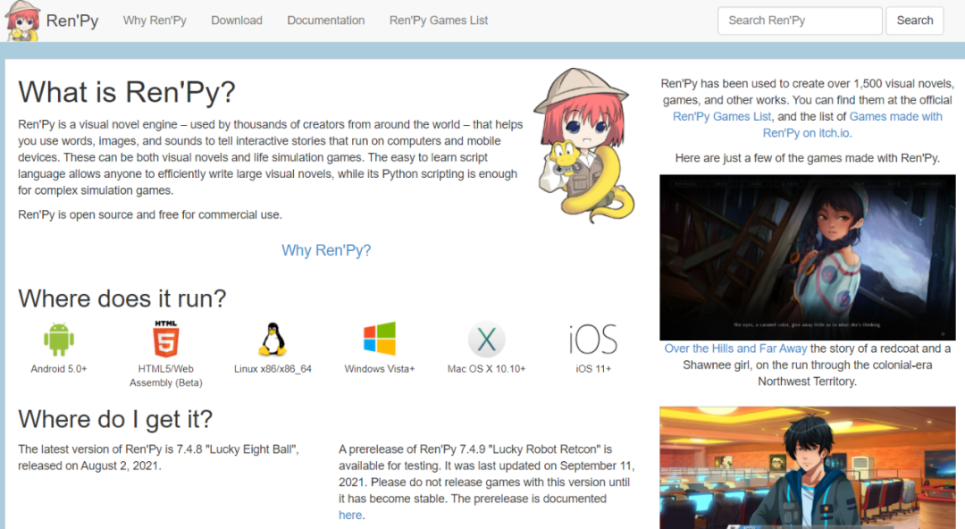This screenshot has width=965, height=529.
Task: Click the 'Mac OS X 10.10+' label
Action: [x=486, y=369]
